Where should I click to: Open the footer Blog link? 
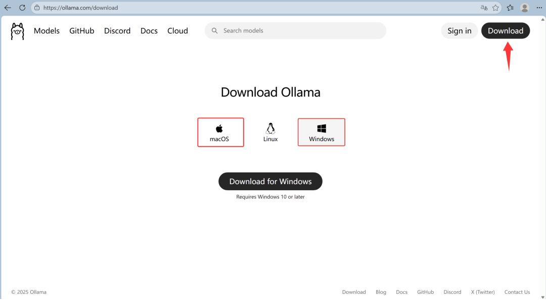pyautogui.click(x=381, y=292)
